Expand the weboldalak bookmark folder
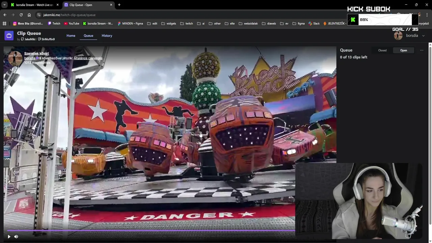This screenshot has height=243, width=432. 248,24
